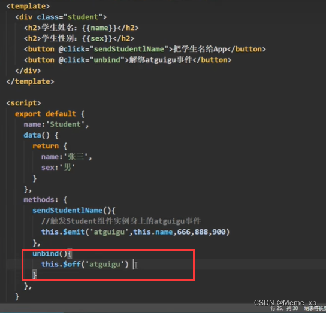Click the h2 line with {{sex}}
This screenshot has height=313, width=326.
tap(79, 38)
